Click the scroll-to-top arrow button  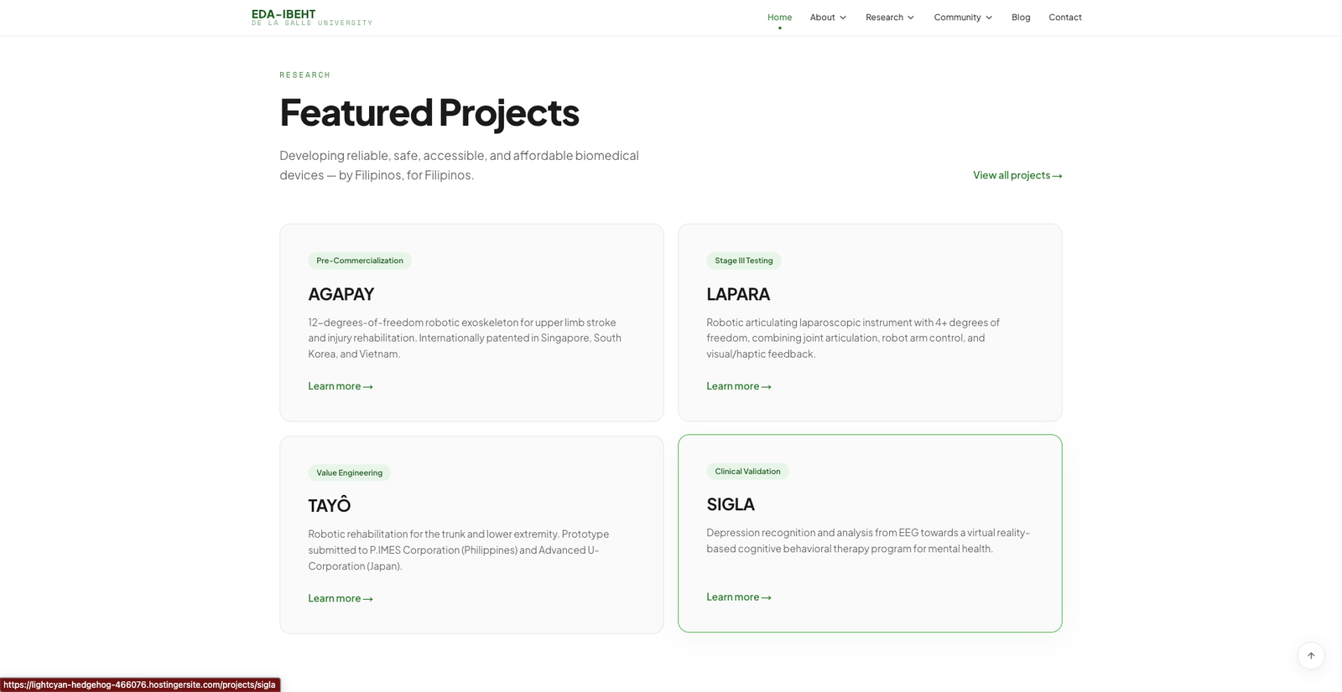coord(1311,655)
